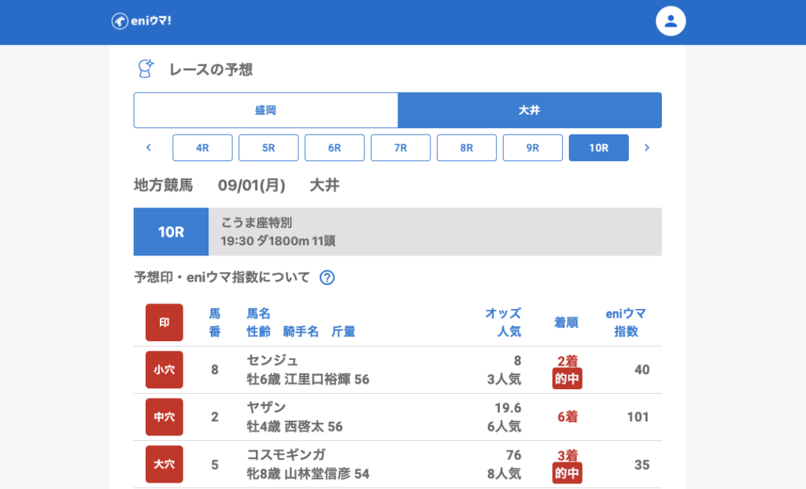Viewport: 806px width, 489px height.
Task: Click the red 小穴 badge
Action: 164,370
